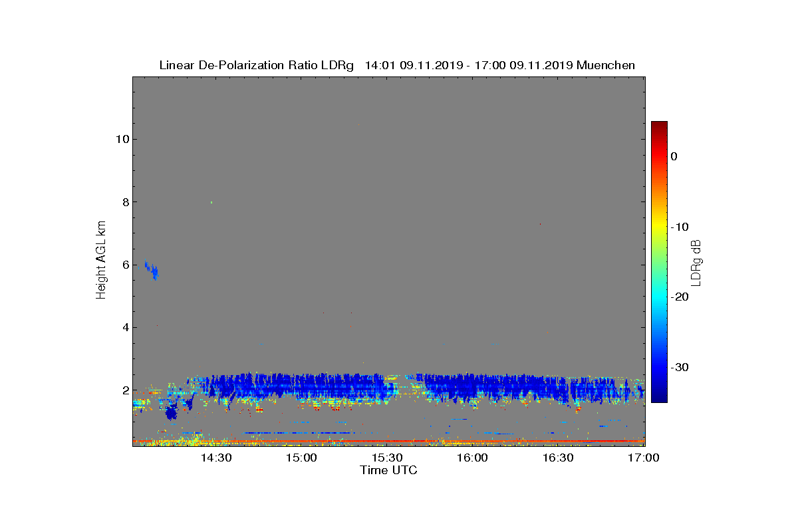Click the 16:00 time axis label
The height and width of the screenshot is (532, 798).
[x=473, y=458]
